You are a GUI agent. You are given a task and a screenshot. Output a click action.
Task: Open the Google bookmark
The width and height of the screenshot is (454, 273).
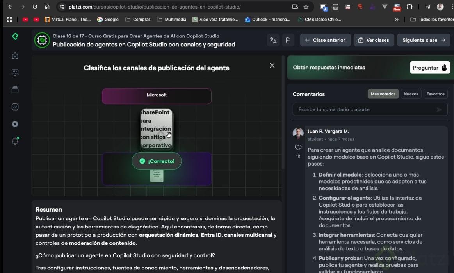tap(108, 20)
